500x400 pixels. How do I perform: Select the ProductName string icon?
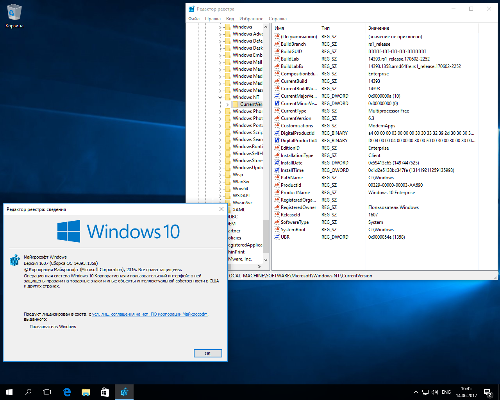pos(277,192)
